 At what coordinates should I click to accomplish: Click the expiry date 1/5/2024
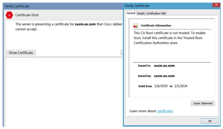tap(181, 86)
